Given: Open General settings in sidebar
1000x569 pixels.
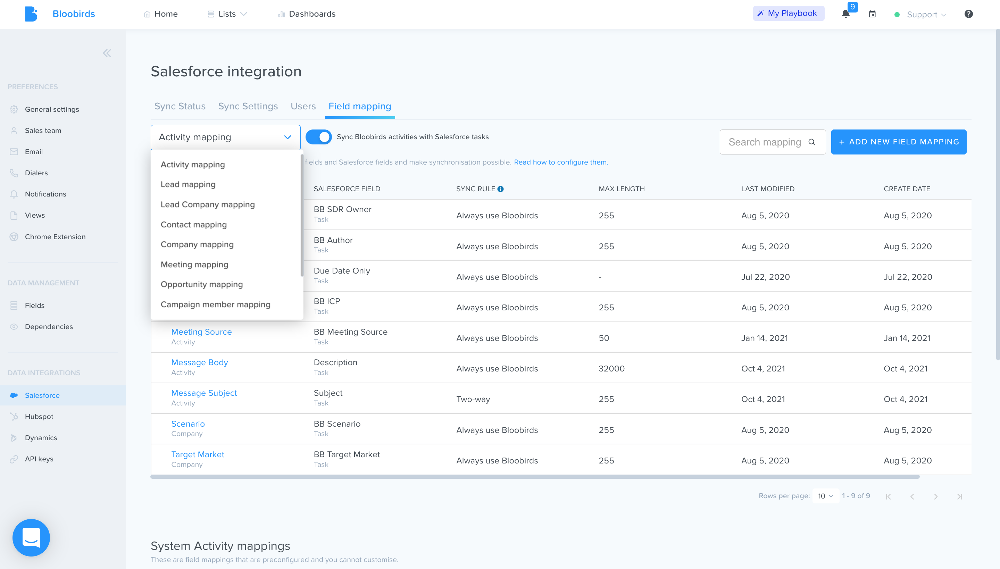Looking at the screenshot, I should [x=52, y=109].
